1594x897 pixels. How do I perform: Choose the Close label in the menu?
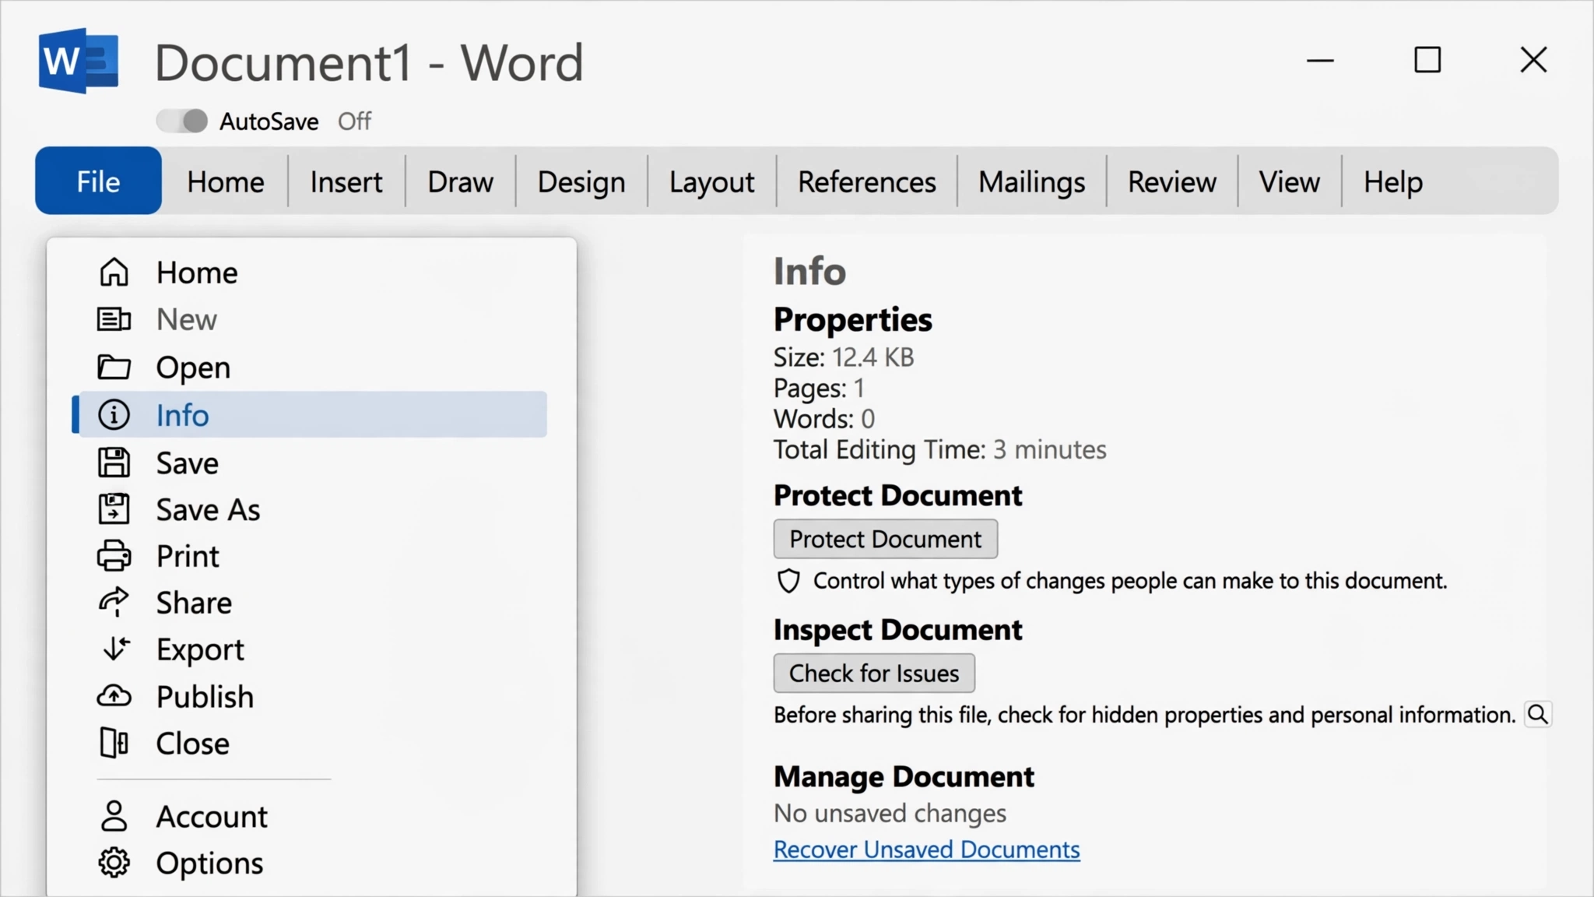[193, 744]
